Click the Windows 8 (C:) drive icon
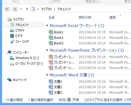 tap(12, 58)
